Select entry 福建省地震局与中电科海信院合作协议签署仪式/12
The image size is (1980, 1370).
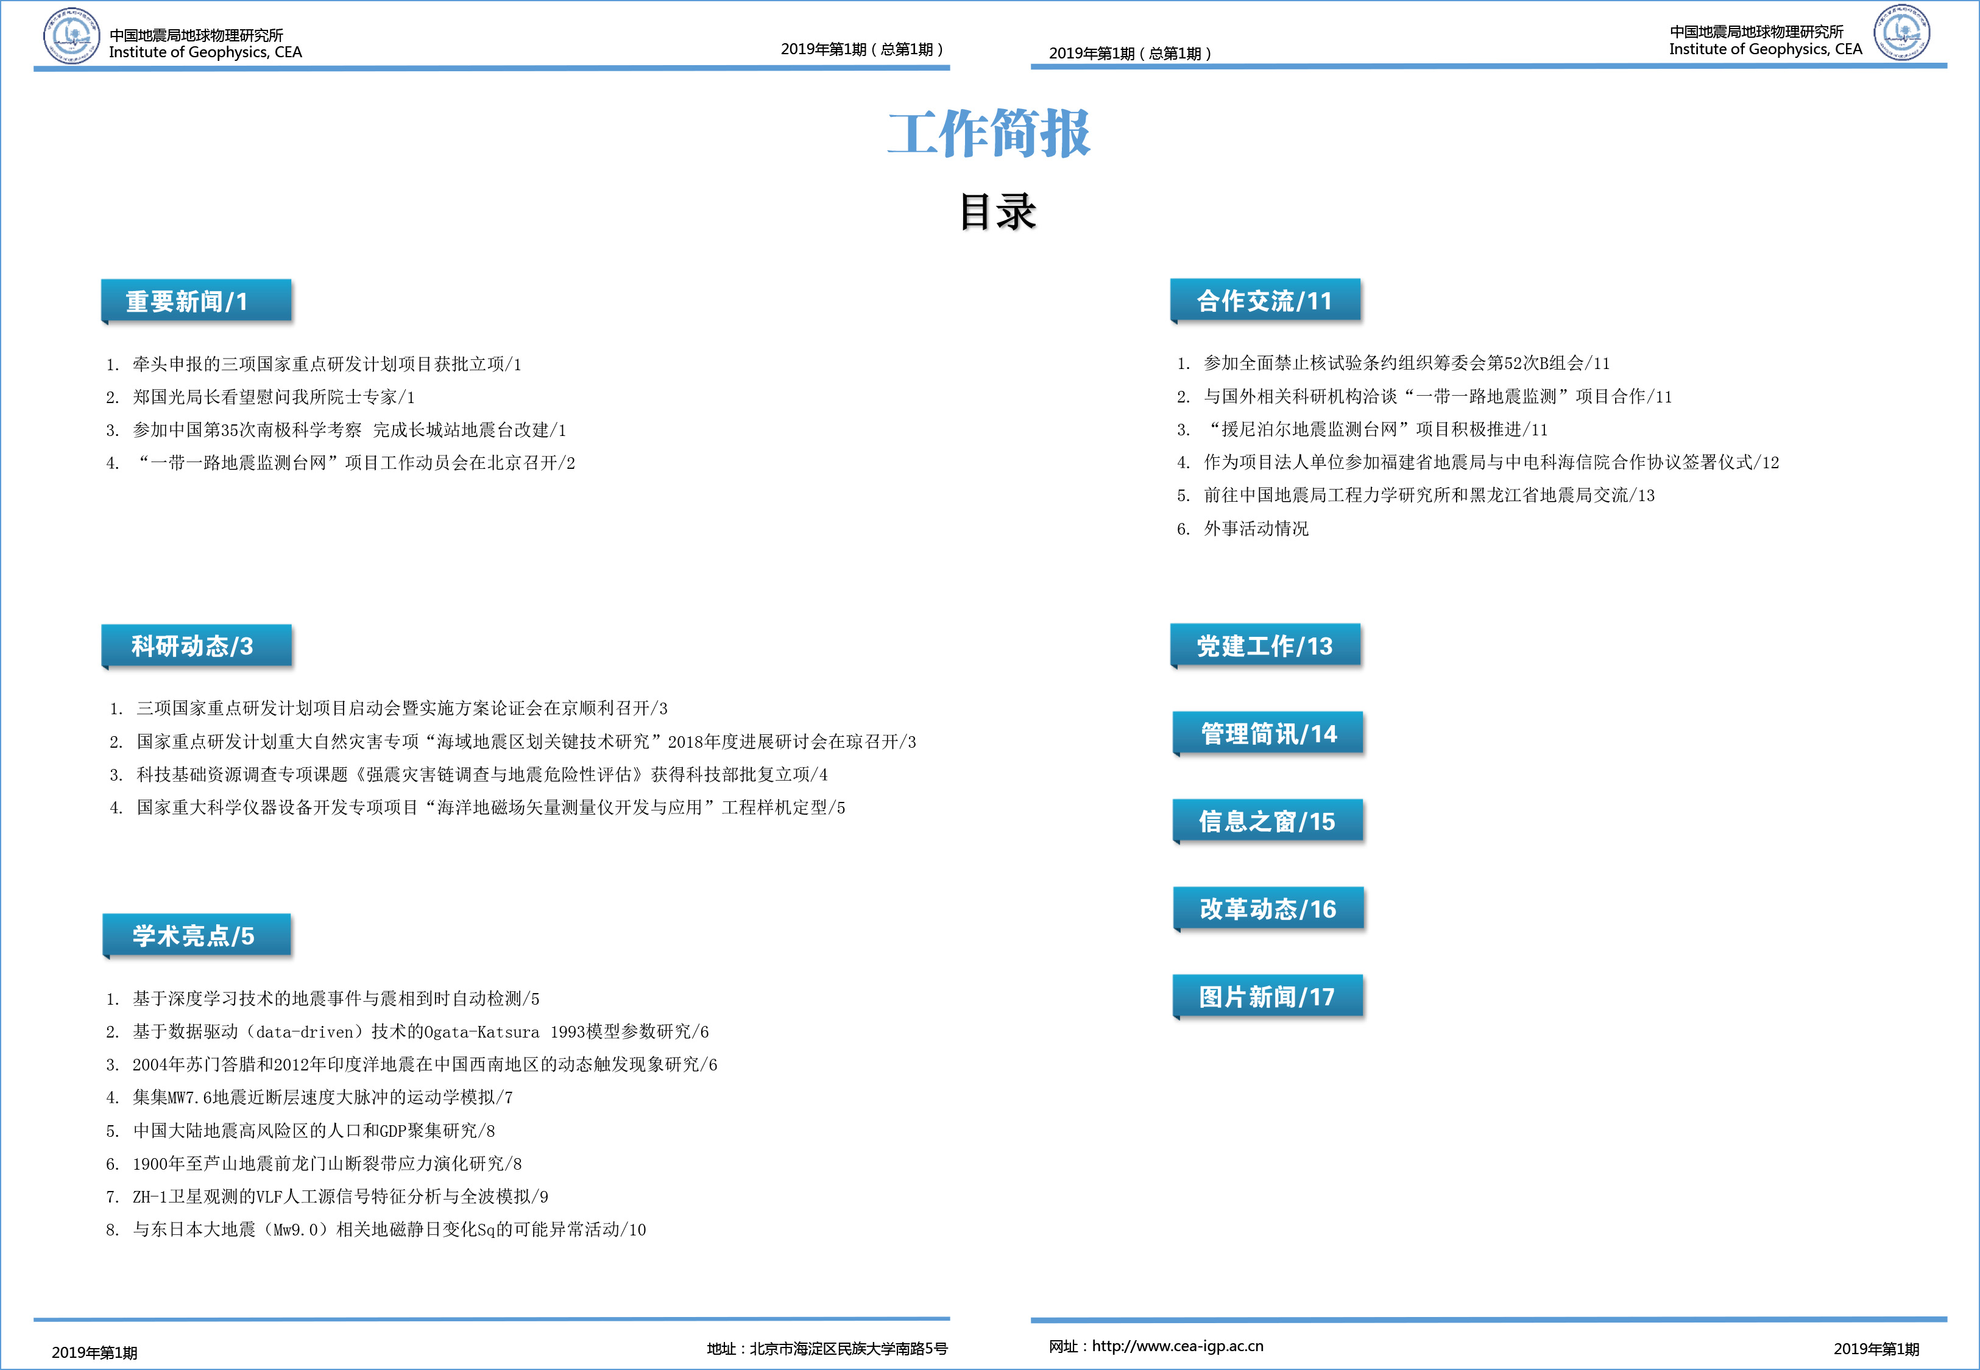point(1491,462)
